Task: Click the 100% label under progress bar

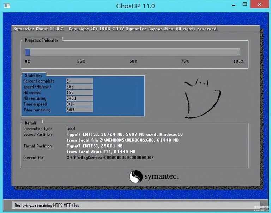Action: [x=239, y=61]
